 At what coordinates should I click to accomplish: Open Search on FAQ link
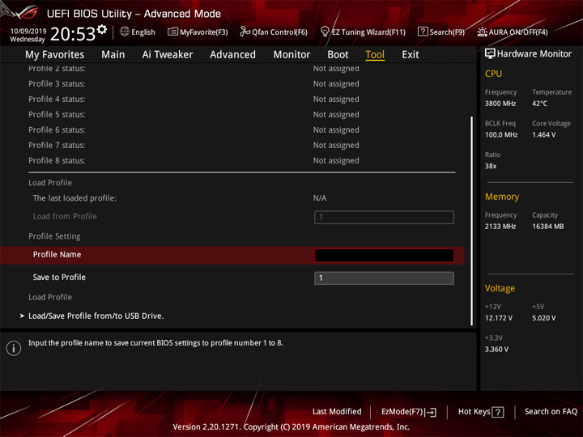point(551,412)
